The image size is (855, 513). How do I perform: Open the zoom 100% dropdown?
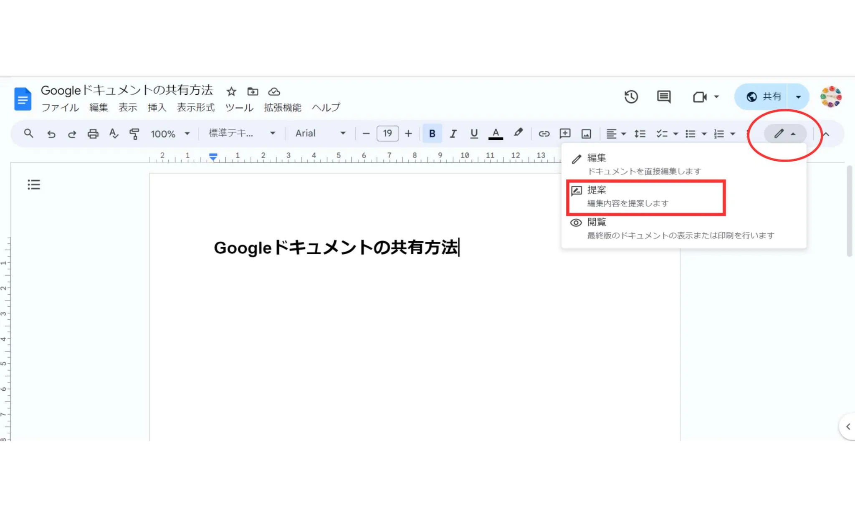tap(170, 134)
